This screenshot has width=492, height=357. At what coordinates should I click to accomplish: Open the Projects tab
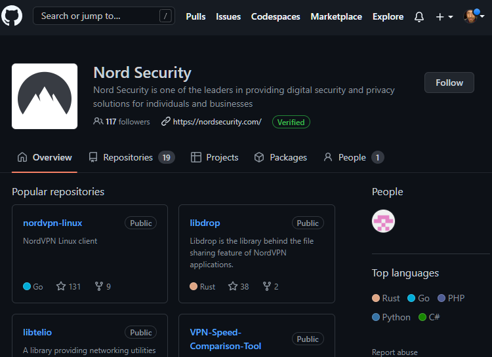click(x=215, y=157)
